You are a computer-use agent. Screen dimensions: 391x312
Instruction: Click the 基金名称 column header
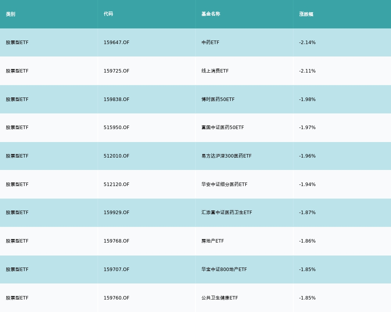[211, 14]
